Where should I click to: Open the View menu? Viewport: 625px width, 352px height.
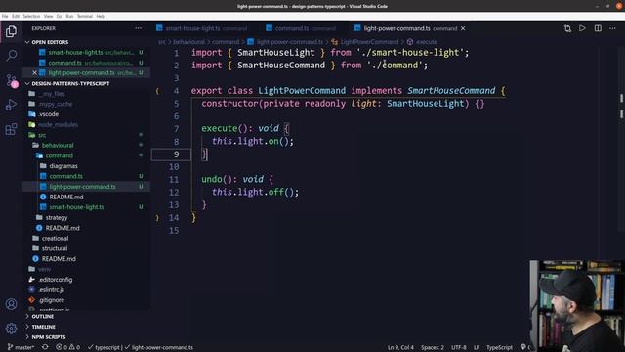coord(48,16)
